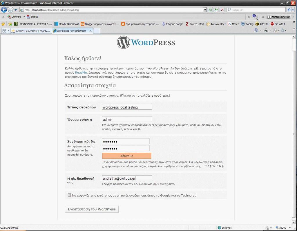Screen dimensions: 297x231
Task: Open the recent pages dropdown arrow
Action: [16, 10]
